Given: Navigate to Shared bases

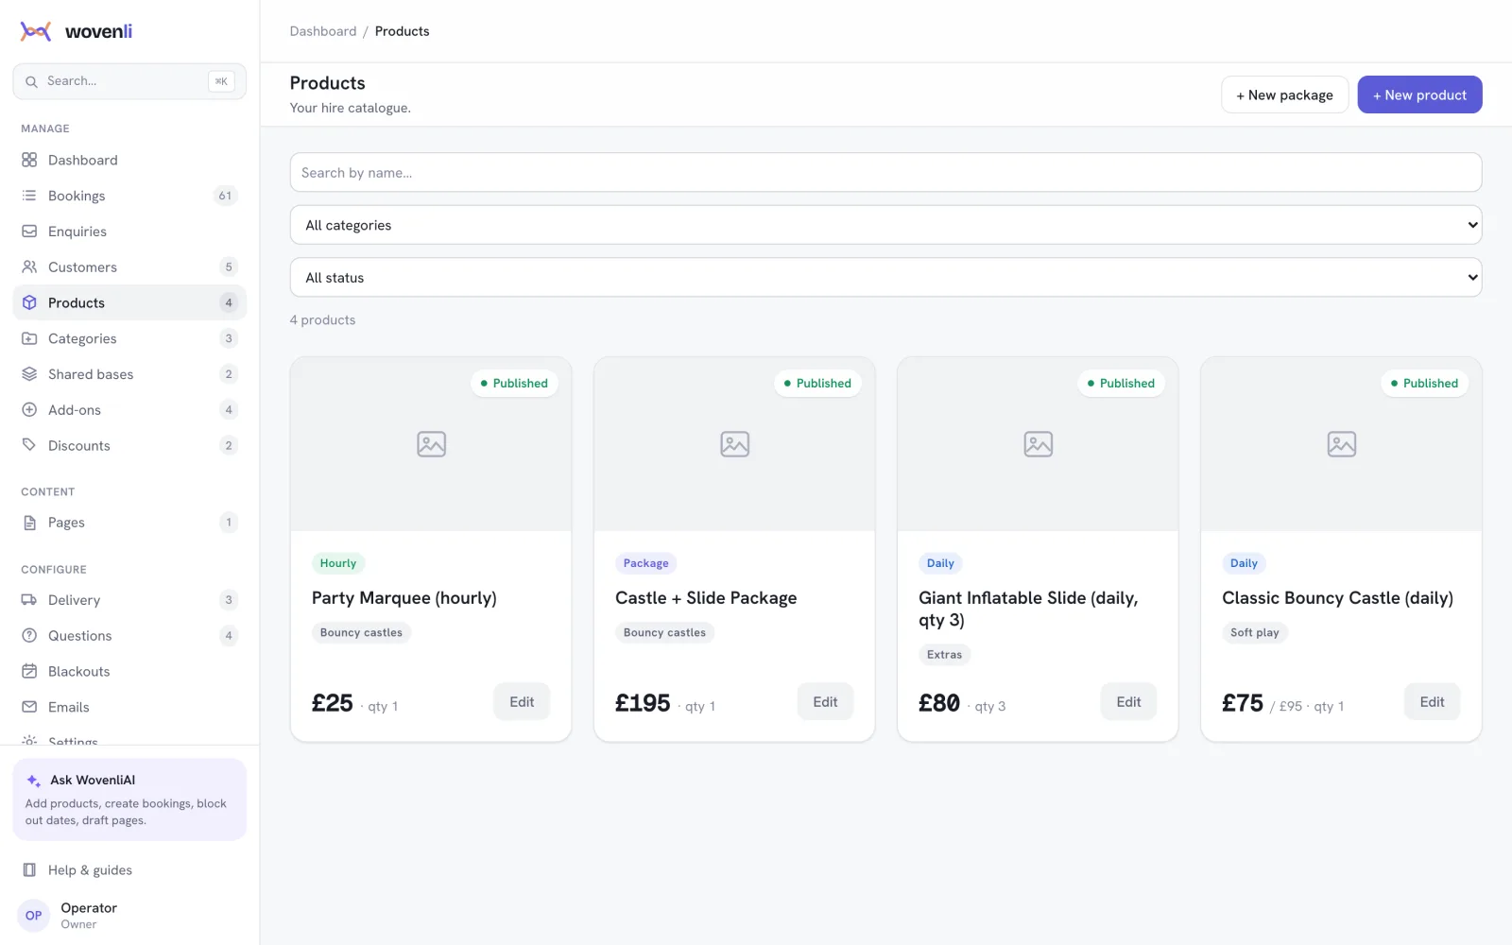Looking at the screenshot, I should [129, 374].
